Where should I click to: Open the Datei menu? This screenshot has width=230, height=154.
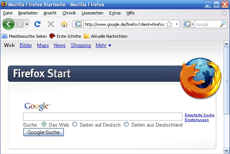(8, 13)
